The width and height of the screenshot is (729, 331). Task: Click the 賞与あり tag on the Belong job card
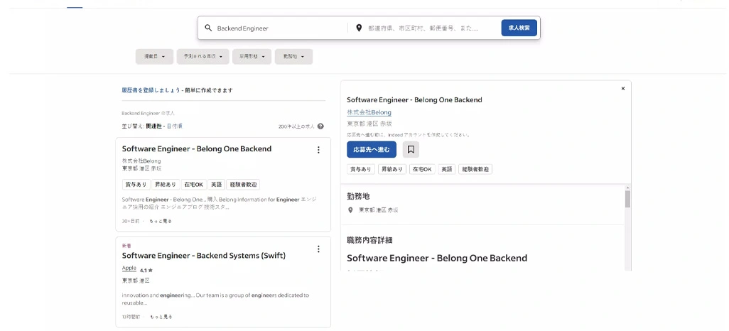pos(135,185)
